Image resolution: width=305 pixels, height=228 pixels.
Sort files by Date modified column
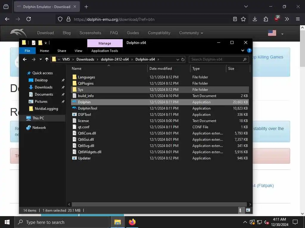(x=169, y=69)
